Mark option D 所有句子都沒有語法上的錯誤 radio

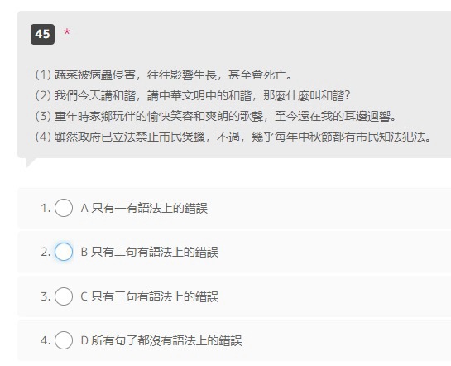tap(64, 340)
